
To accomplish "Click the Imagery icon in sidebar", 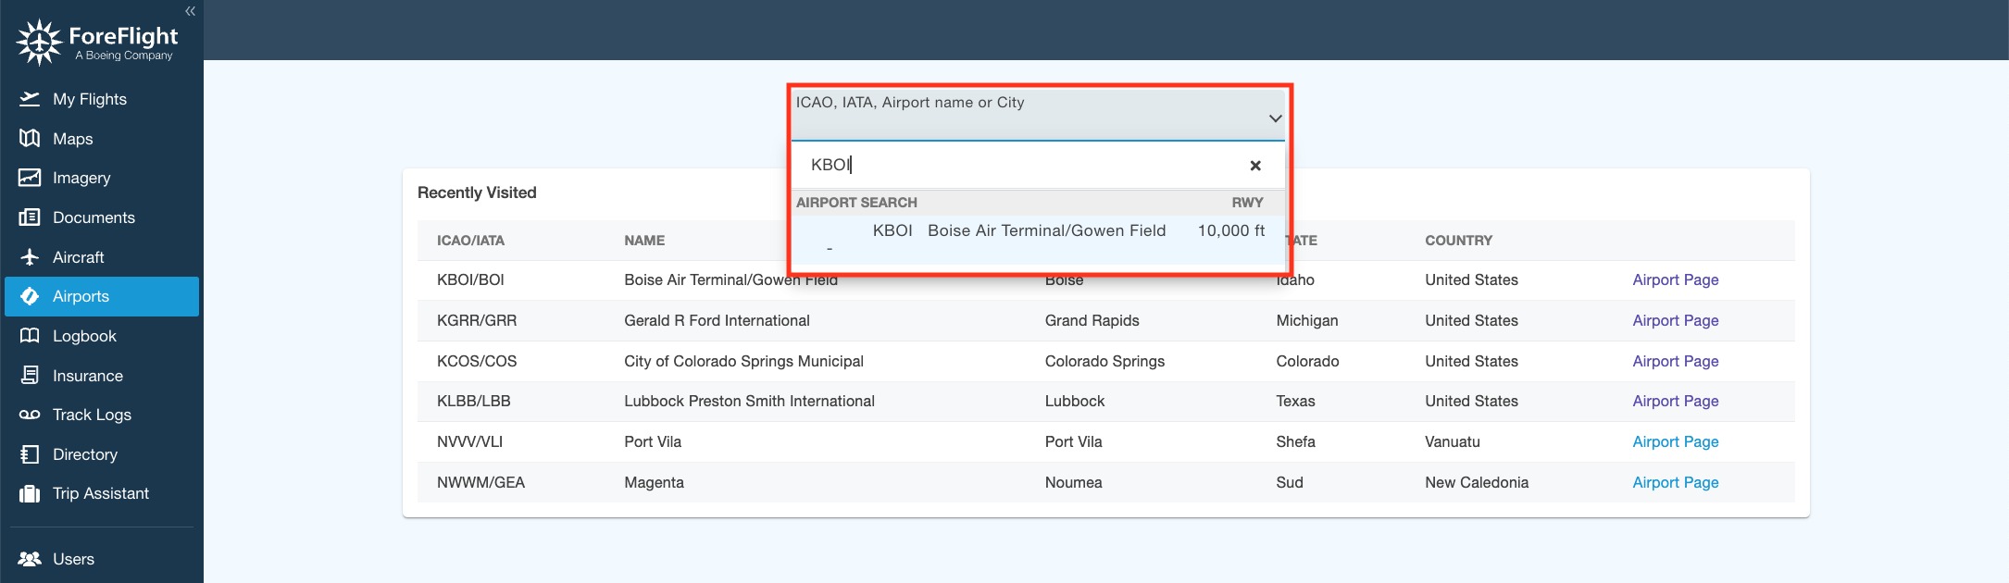I will pos(30,178).
